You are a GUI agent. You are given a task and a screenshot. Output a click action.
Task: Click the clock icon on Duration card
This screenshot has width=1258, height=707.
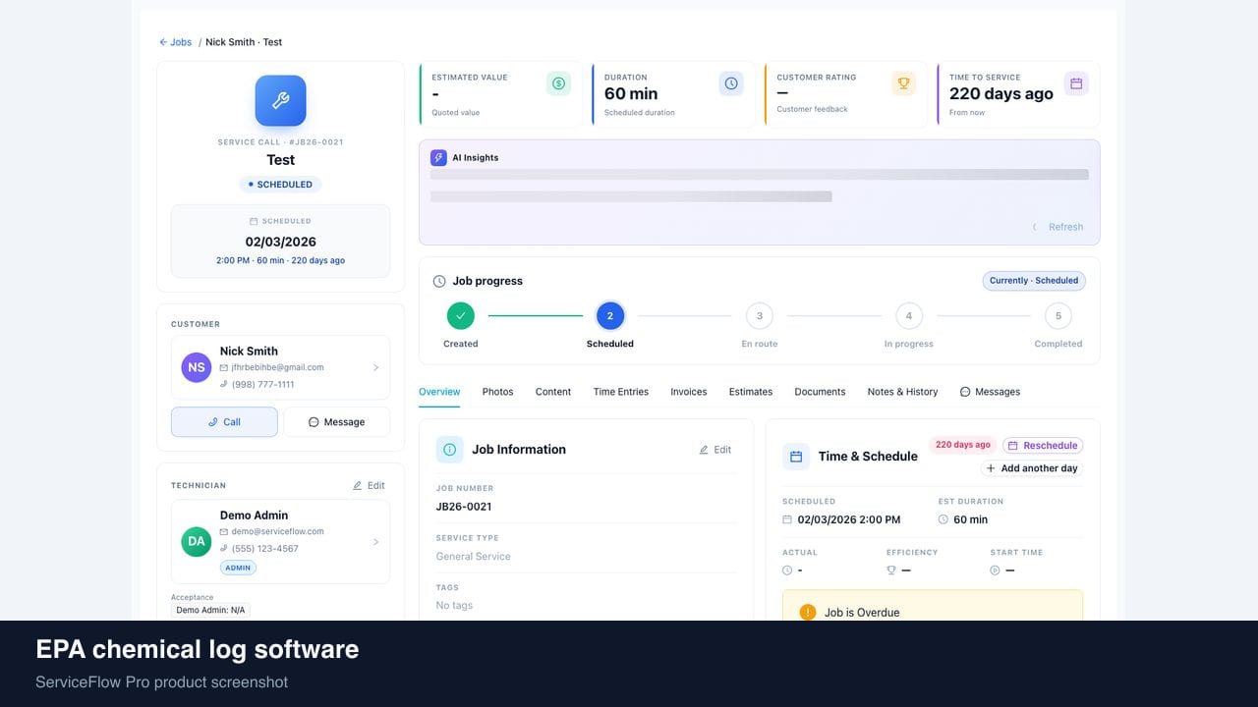(731, 83)
